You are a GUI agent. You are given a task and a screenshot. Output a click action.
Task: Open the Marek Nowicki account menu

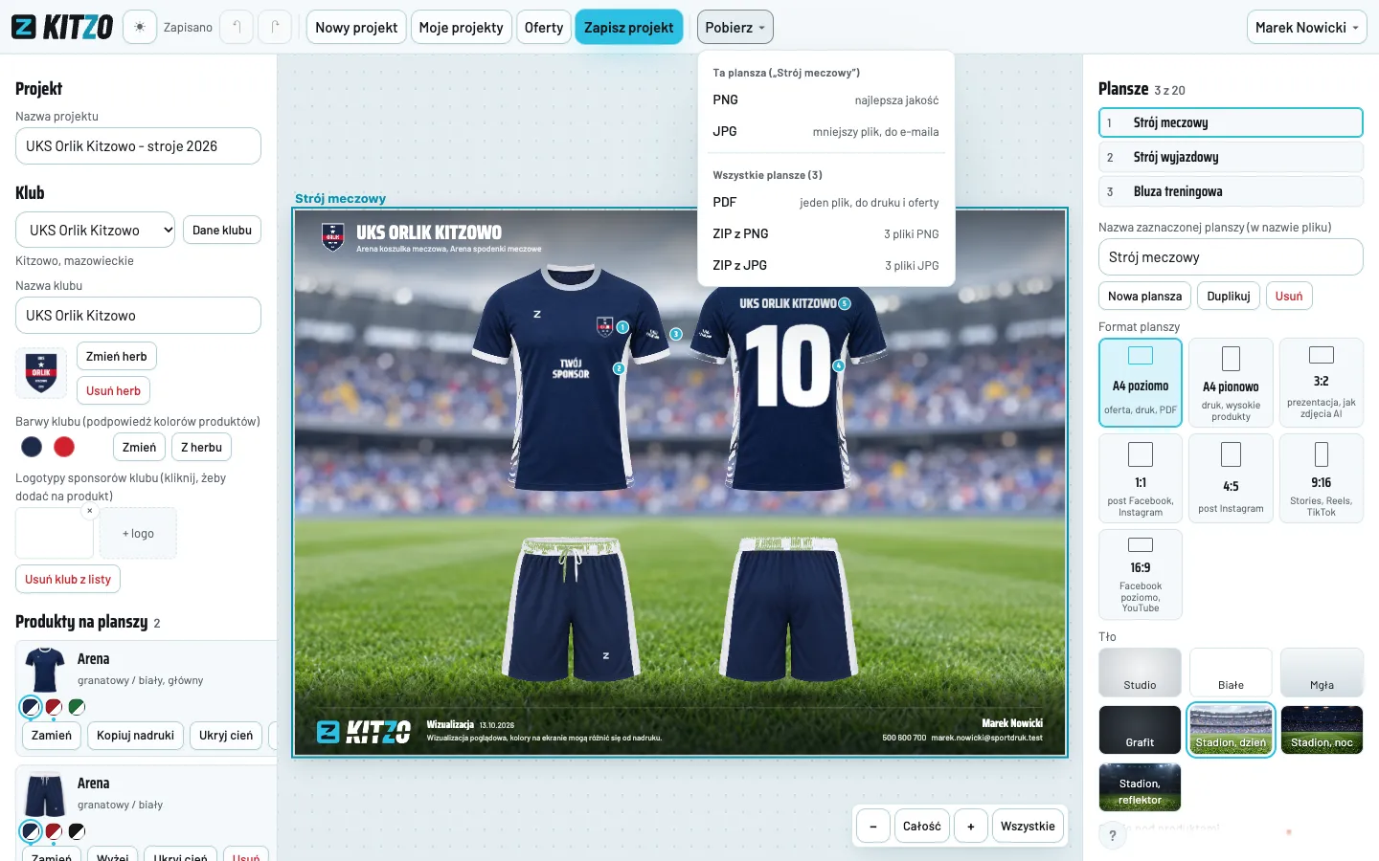pyautogui.click(x=1306, y=27)
